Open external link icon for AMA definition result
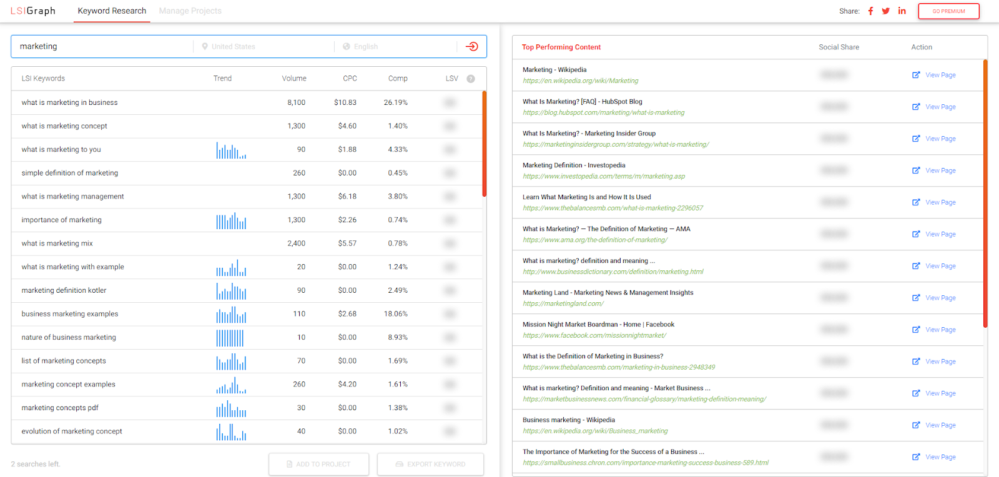 coord(916,234)
